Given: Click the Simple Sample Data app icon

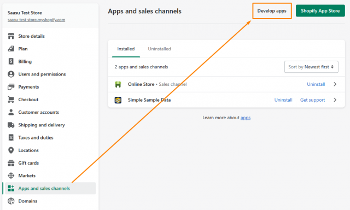Looking at the screenshot, I should click(x=118, y=100).
